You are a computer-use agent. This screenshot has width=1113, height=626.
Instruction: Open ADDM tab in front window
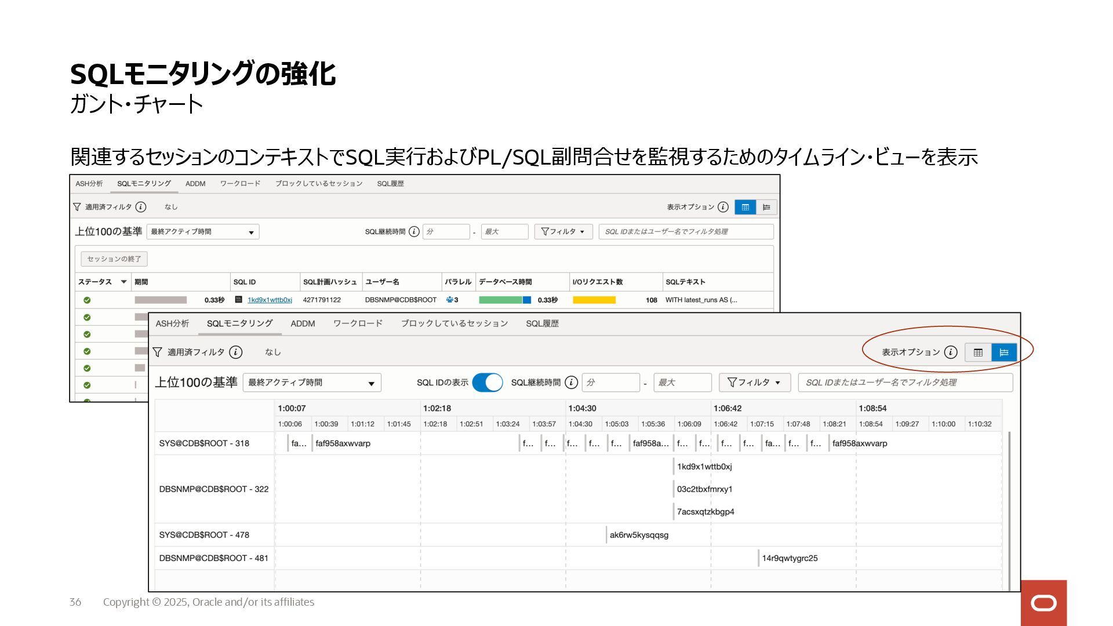pyautogui.click(x=303, y=323)
